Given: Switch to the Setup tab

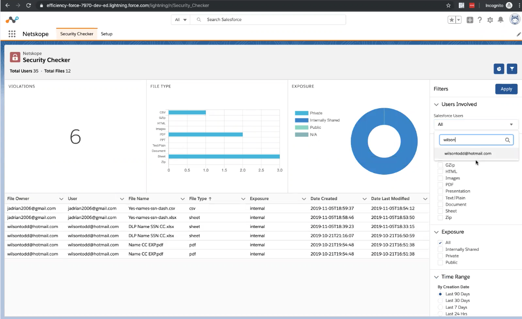Looking at the screenshot, I should [x=107, y=34].
